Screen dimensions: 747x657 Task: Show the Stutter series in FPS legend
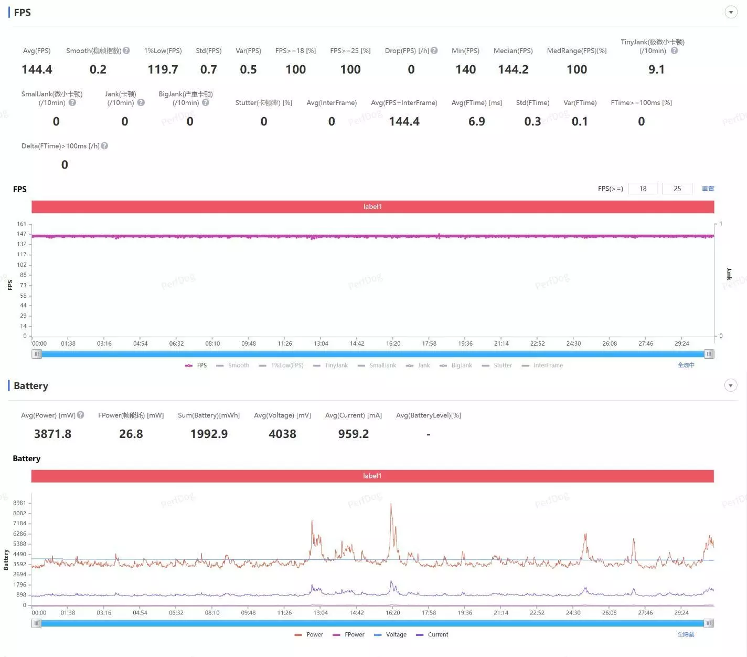(x=497, y=366)
